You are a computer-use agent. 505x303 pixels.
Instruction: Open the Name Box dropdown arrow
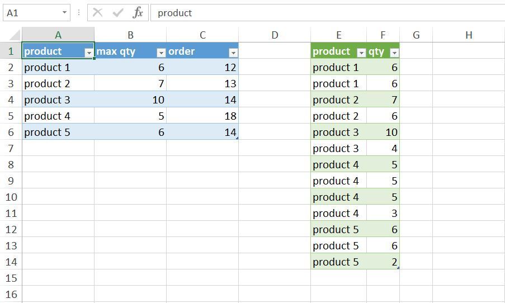(x=64, y=12)
